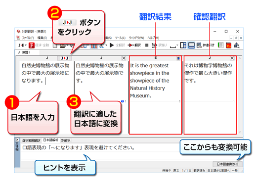Stop translation with the square stop icon
Viewport: 257px width, 183px height.
click(x=147, y=45)
